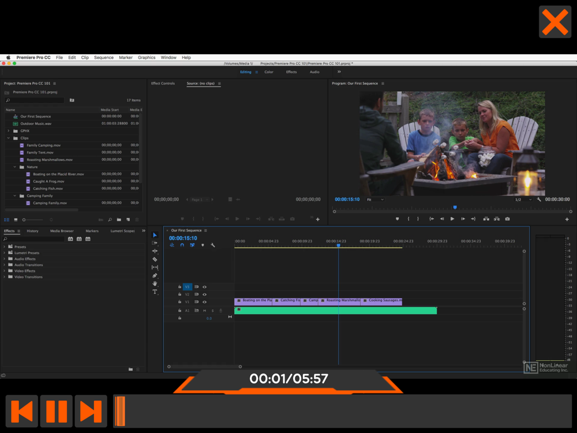Activate the Ripple Edit tool
This screenshot has height=433, width=577.
pos(155,251)
